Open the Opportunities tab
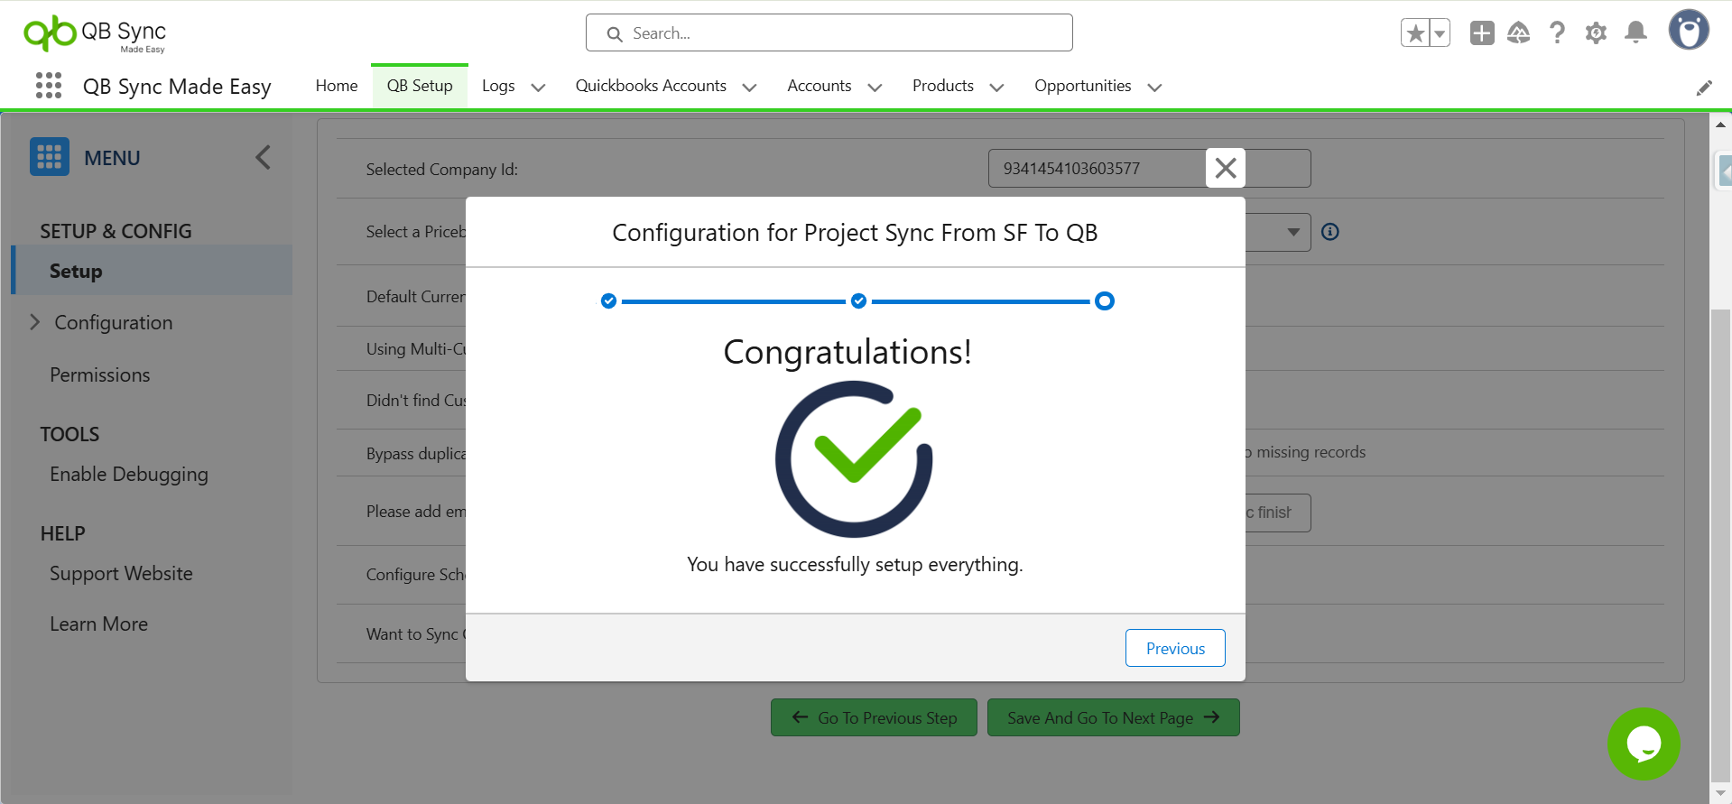1732x804 pixels. pos(1083,86)
